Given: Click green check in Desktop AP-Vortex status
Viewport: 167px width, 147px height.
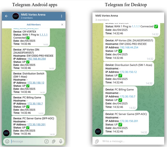Looking at the screenshot, I should pos(120,51).
